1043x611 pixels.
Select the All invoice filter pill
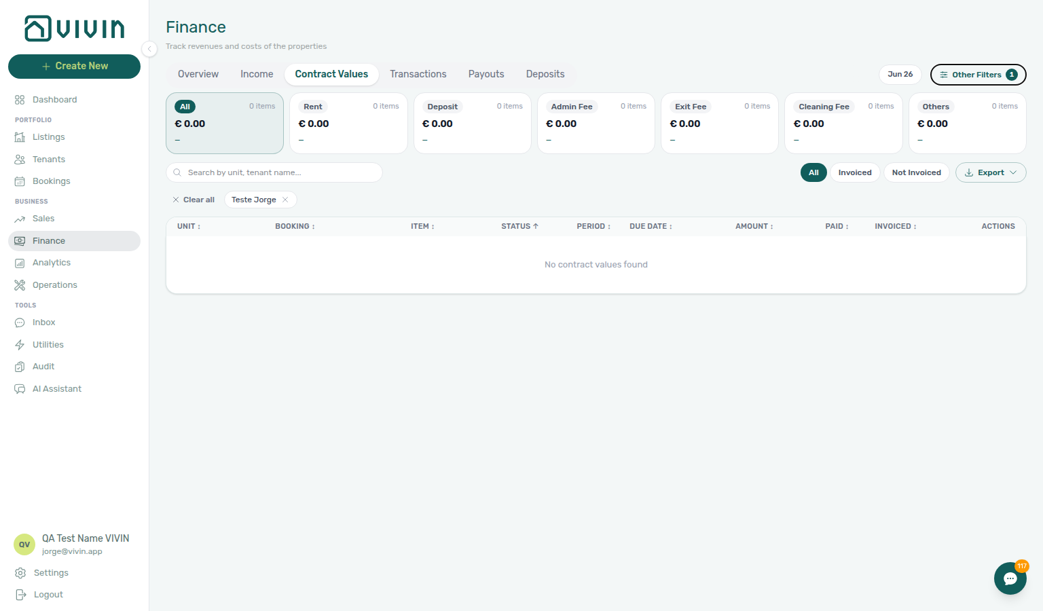(813, 172)
